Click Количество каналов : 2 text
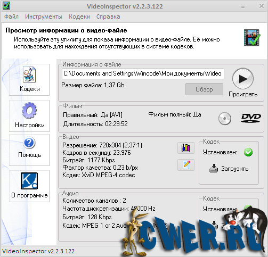 (94, 201)
